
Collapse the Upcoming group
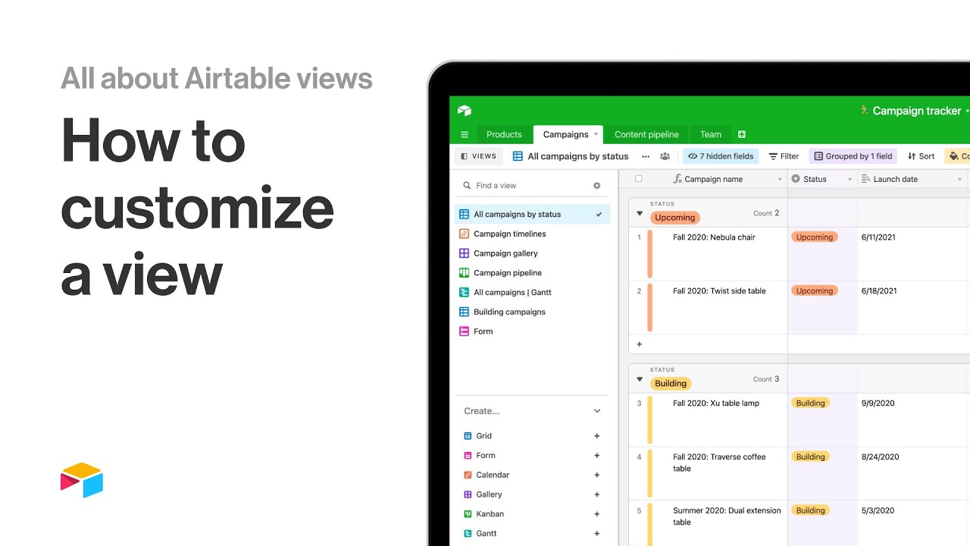pos(640,214)
